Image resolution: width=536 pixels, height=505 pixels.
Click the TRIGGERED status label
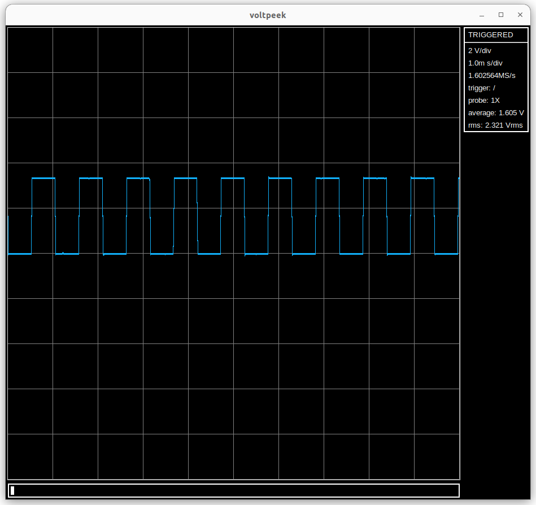coord(490,35)
